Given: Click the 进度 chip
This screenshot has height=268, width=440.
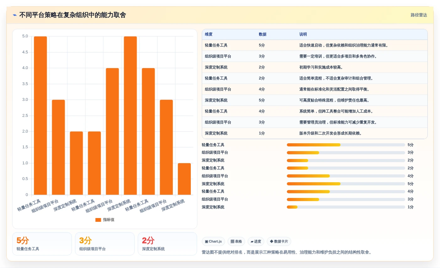Looking at the screenshot, I should tap(256, 241).
